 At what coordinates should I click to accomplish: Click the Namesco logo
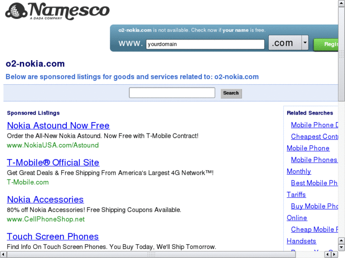pos(57,11)
